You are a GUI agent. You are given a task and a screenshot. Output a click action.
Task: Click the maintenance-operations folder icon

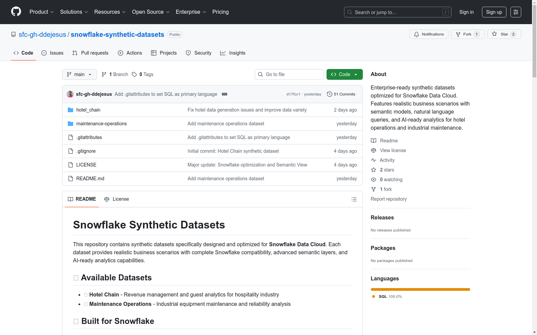pos(70,124)
